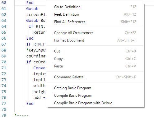Screen dimensions: 154x118
Task: Click heigh variable on line 75
Action: point(40,92)
